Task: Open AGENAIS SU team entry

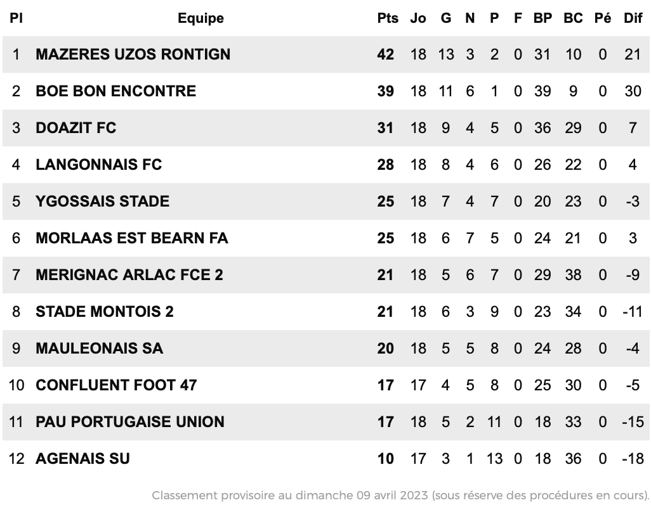Action: (x=82, y=459)
